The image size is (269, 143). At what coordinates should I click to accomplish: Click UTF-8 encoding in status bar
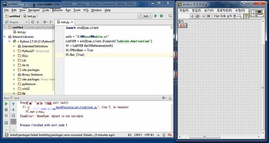(x=149, y=135)
